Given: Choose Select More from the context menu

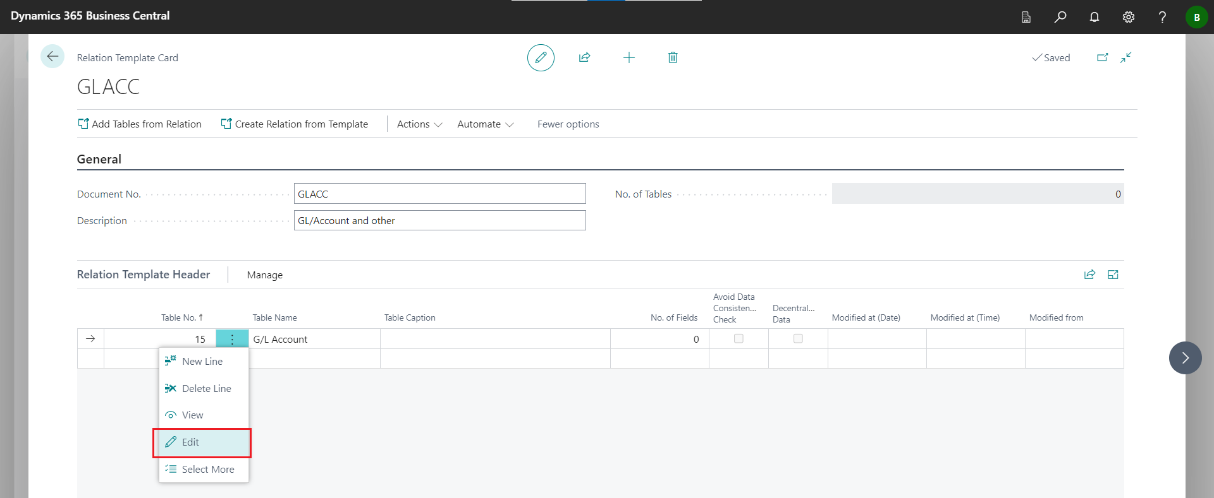Looking at the screenshot, I should click(204, 470).
